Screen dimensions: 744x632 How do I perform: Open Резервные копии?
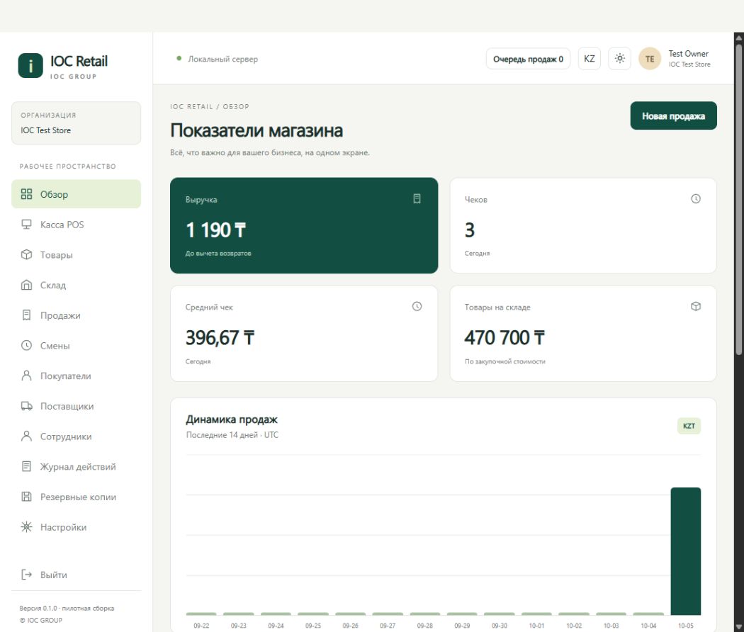(x=76, y=497)
